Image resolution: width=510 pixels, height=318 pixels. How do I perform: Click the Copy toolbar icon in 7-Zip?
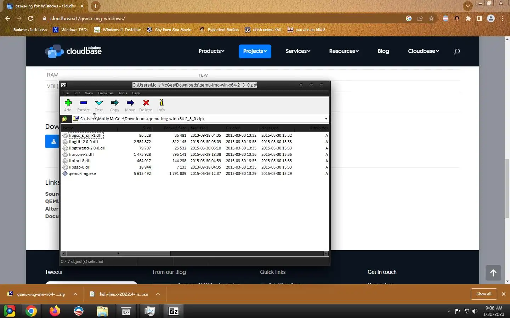(114, 105)
